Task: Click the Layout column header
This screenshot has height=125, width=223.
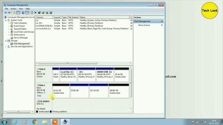Action: tap(57, 17)
